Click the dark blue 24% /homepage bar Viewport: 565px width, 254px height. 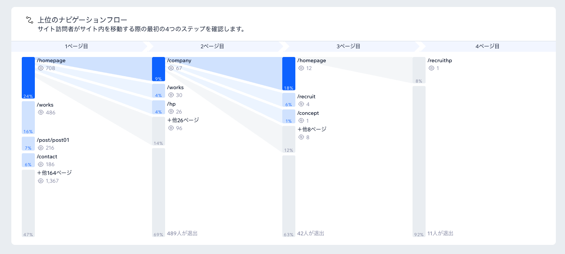(x=28, y=78)
